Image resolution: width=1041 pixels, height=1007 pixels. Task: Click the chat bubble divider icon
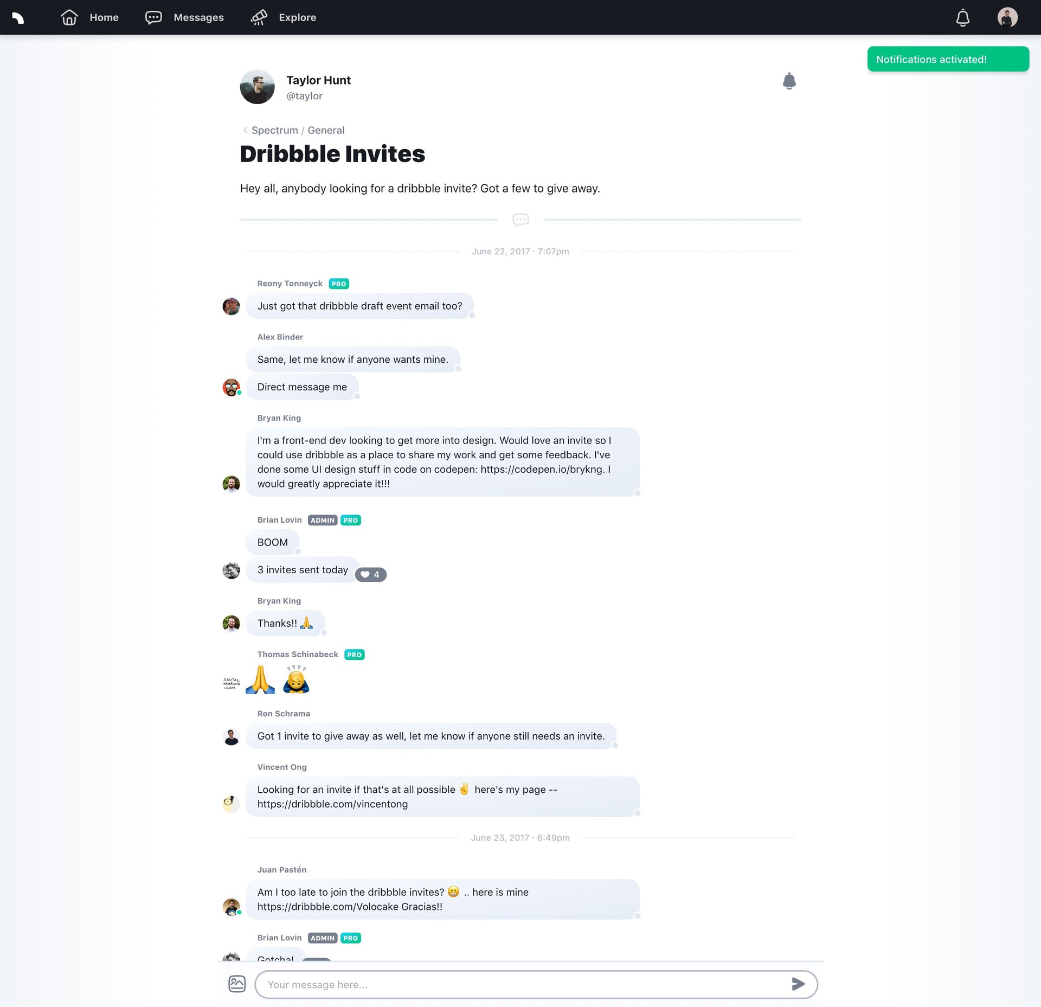pos(520,220)
